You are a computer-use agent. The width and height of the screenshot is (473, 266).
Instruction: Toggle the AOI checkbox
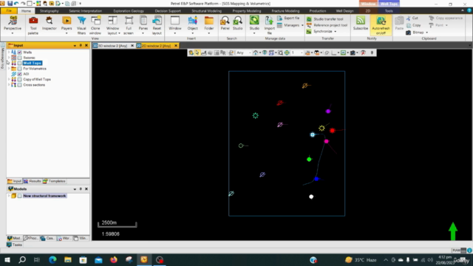[x=20, y=74]
